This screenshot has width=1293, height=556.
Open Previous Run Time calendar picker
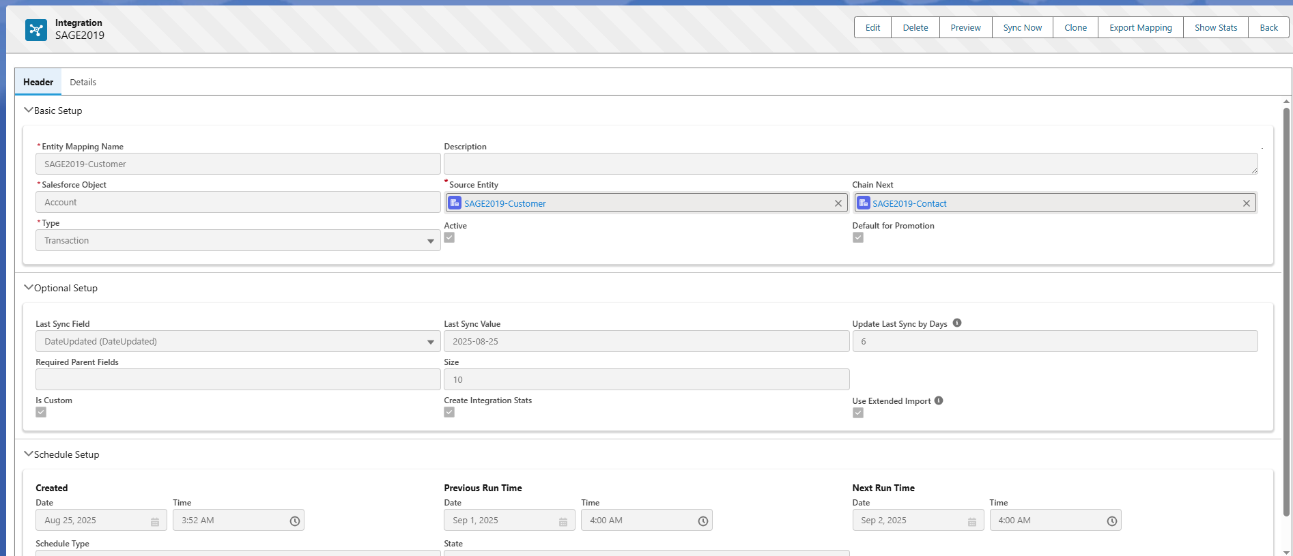563,521
